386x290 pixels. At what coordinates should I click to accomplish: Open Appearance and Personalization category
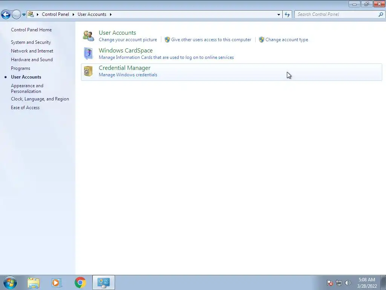(x=27, y=88)
